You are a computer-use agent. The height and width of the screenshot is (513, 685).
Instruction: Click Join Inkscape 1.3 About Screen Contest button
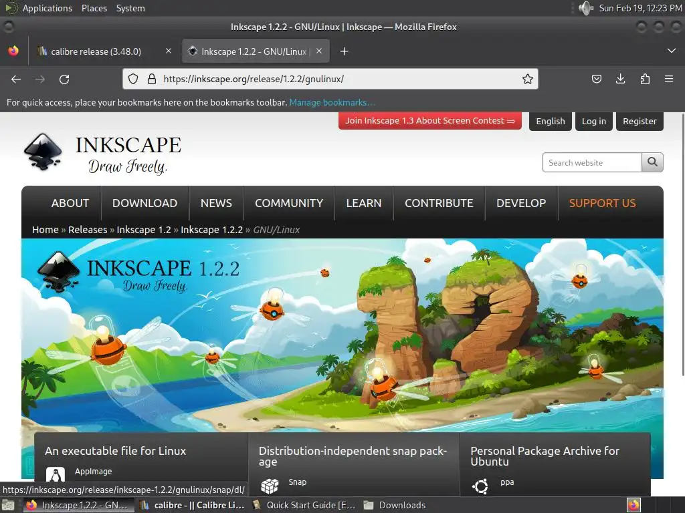click(430, 121)
